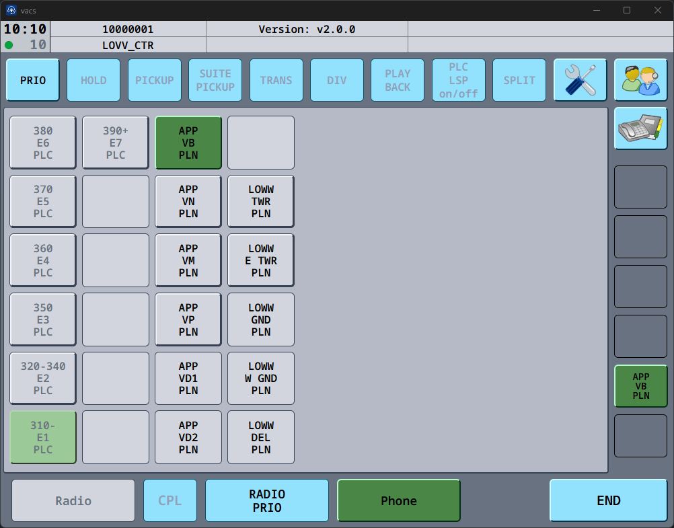Click the operator headset users icon
Image resolution: width=674 pixels, height=528 pixels.
tap(640, 80)
